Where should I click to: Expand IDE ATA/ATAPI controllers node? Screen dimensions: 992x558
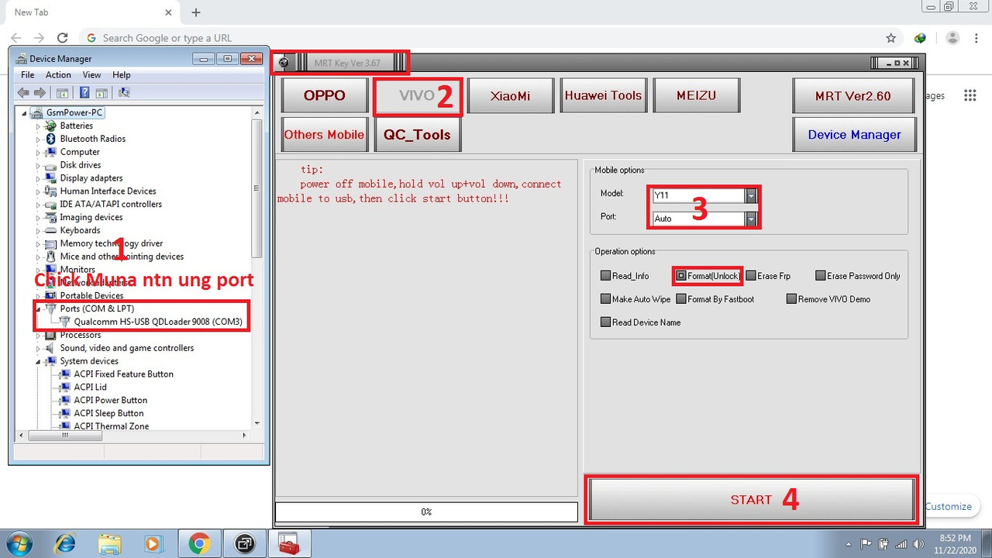pyautogui.click(x=38, y=205)
